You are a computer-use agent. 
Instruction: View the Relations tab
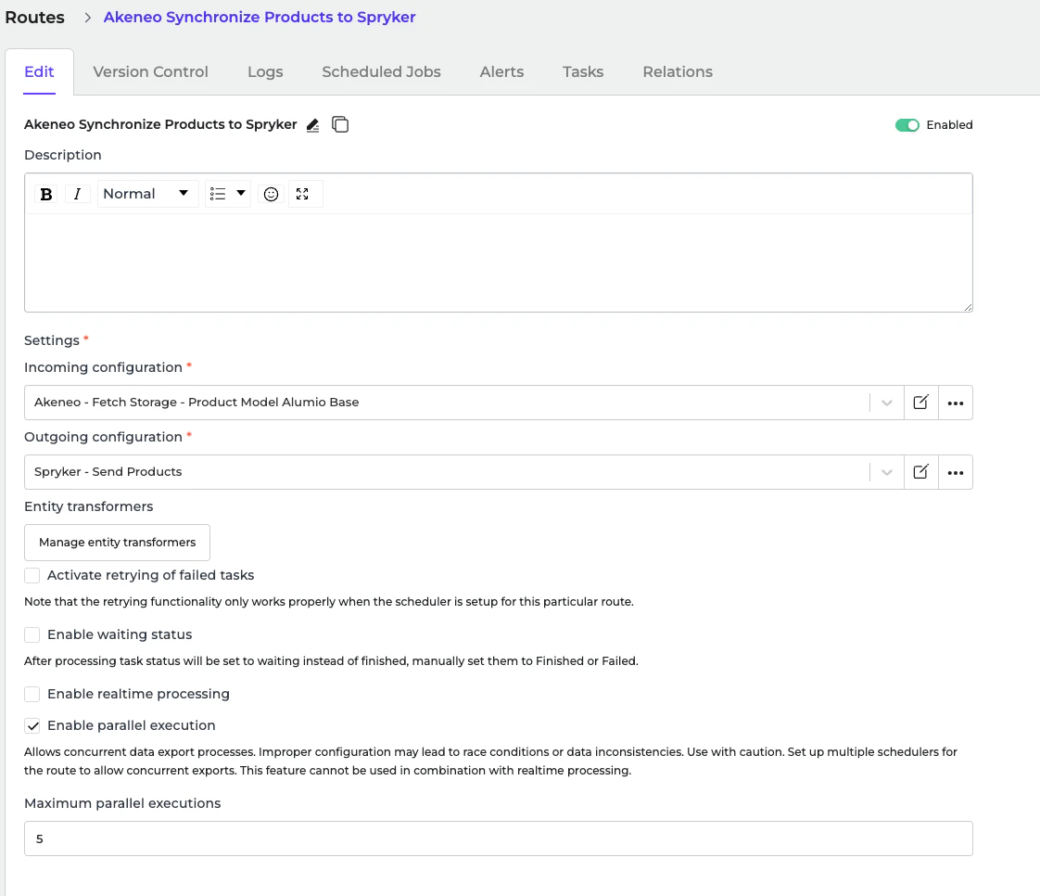click(x=678, y=71)
